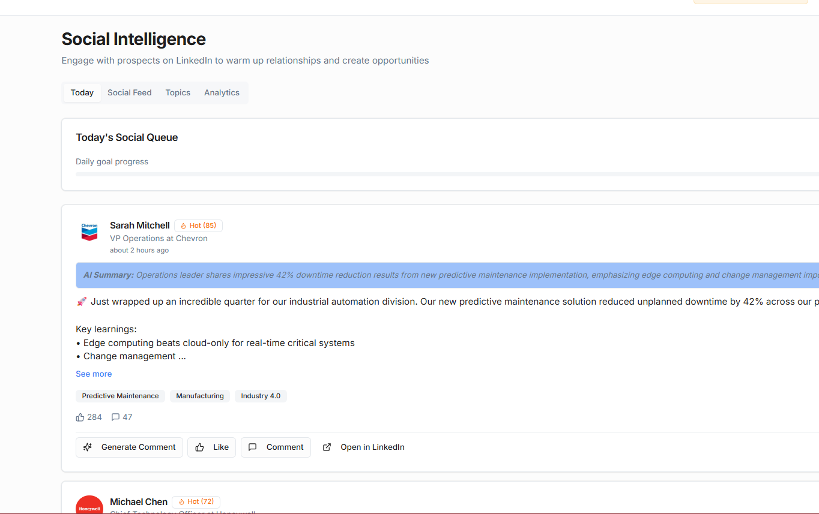Go to the Topics tab
Image resolution: width=819 pixels, height=514 pixels.
(x=178, y=93)
